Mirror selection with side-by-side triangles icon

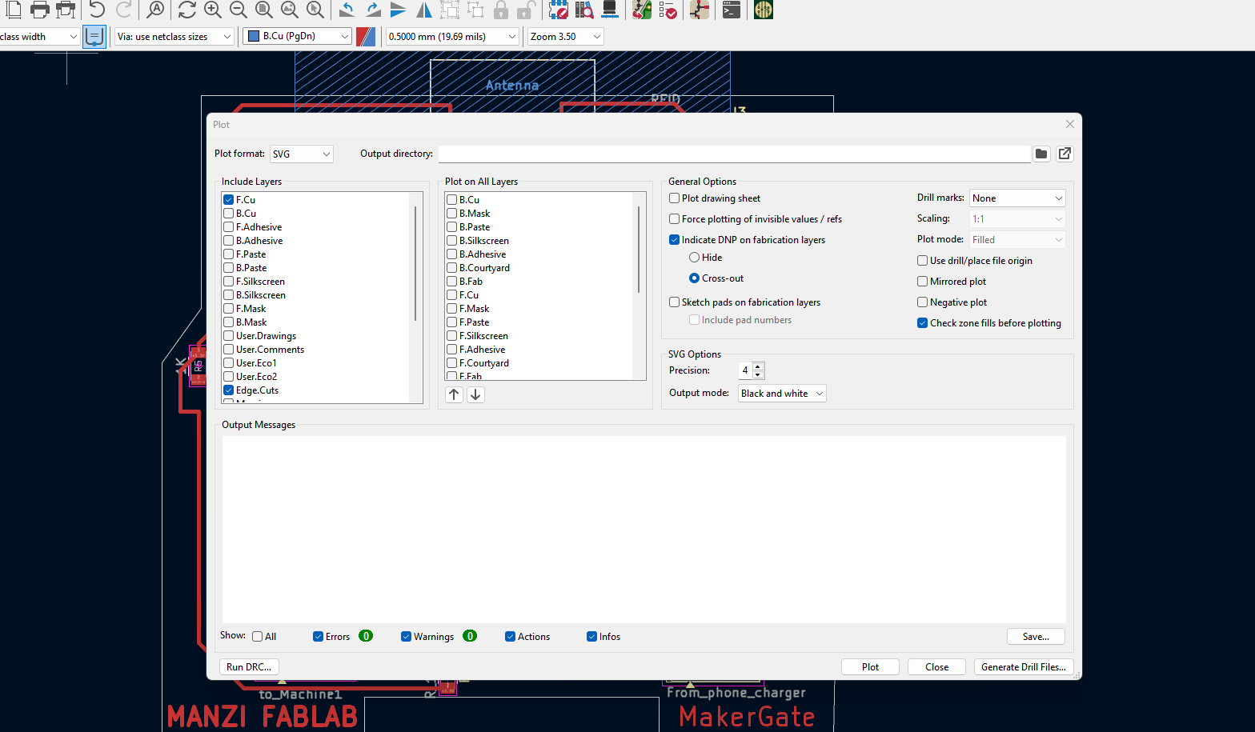point(423,10)
